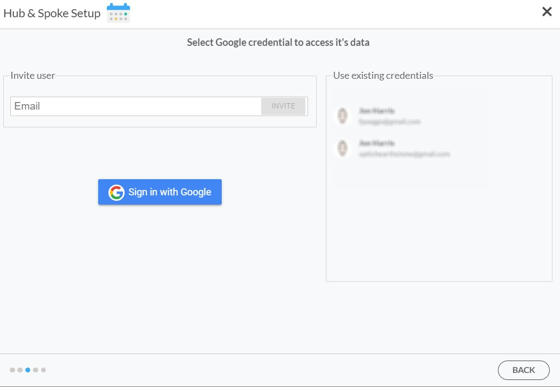The height and width of the screenshot is (387, 560).
Task: Jump to the first step dot
Action: [x=12, y=370]
